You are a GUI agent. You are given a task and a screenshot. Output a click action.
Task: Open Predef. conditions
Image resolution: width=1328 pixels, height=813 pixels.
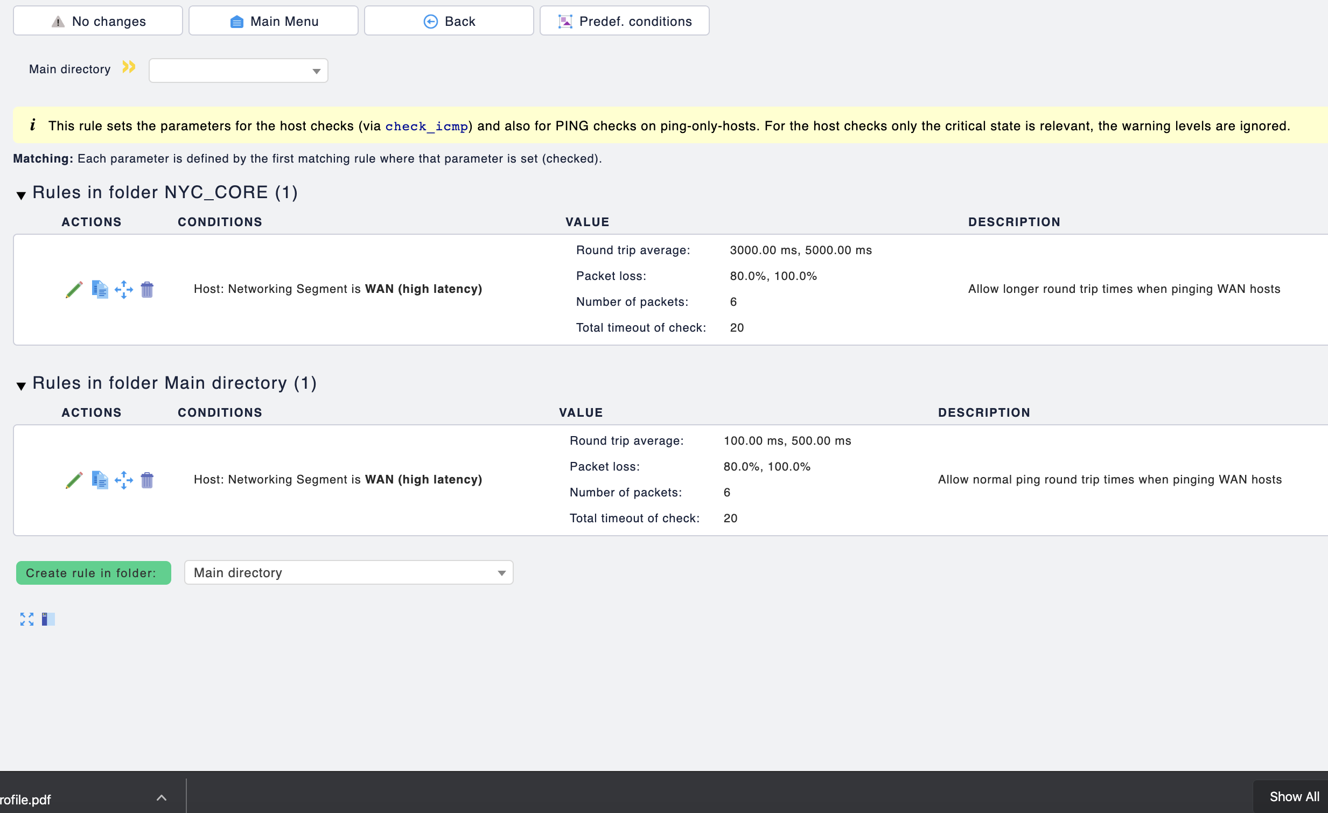pyautogui.click(x=624, y=21)
